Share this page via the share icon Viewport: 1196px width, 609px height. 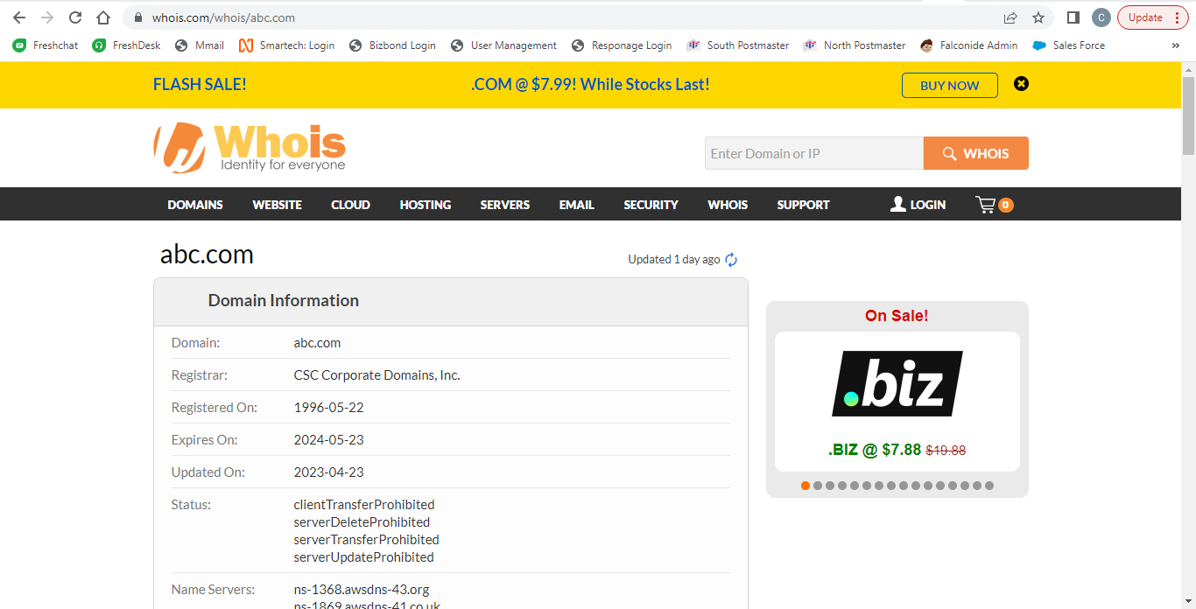click(1010, 17)
